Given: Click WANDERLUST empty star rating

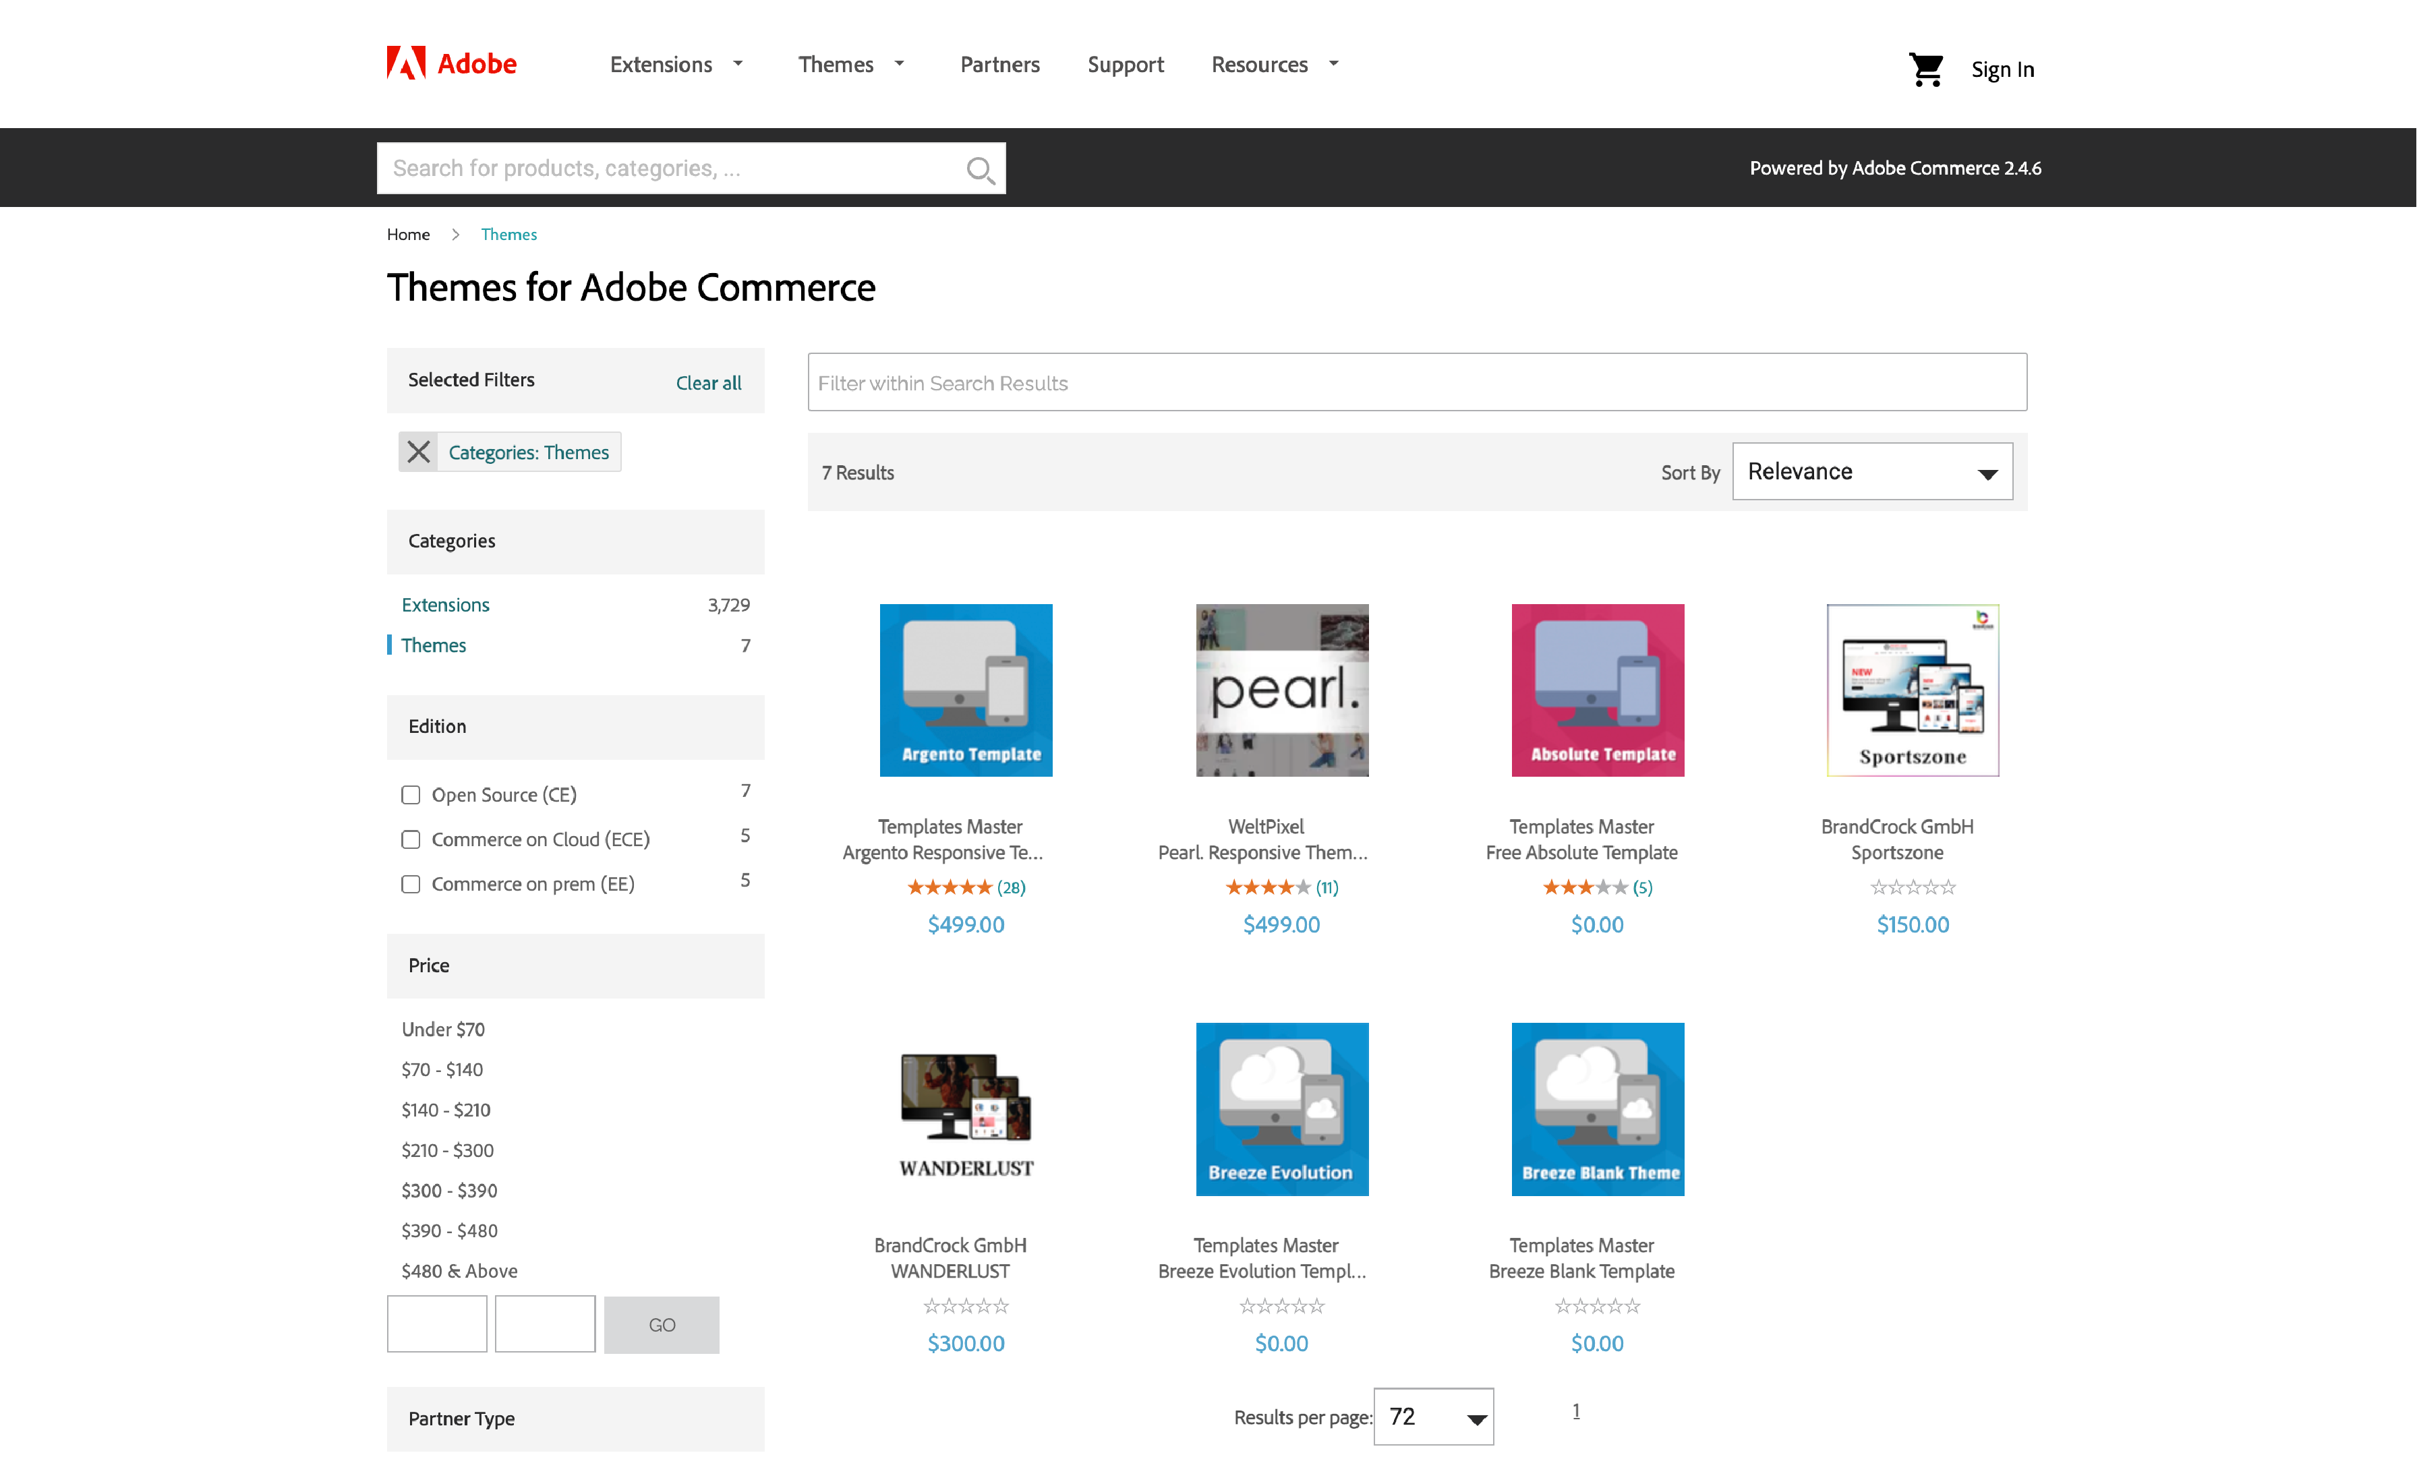Looking at the screenshot, I should [966, 1305].
